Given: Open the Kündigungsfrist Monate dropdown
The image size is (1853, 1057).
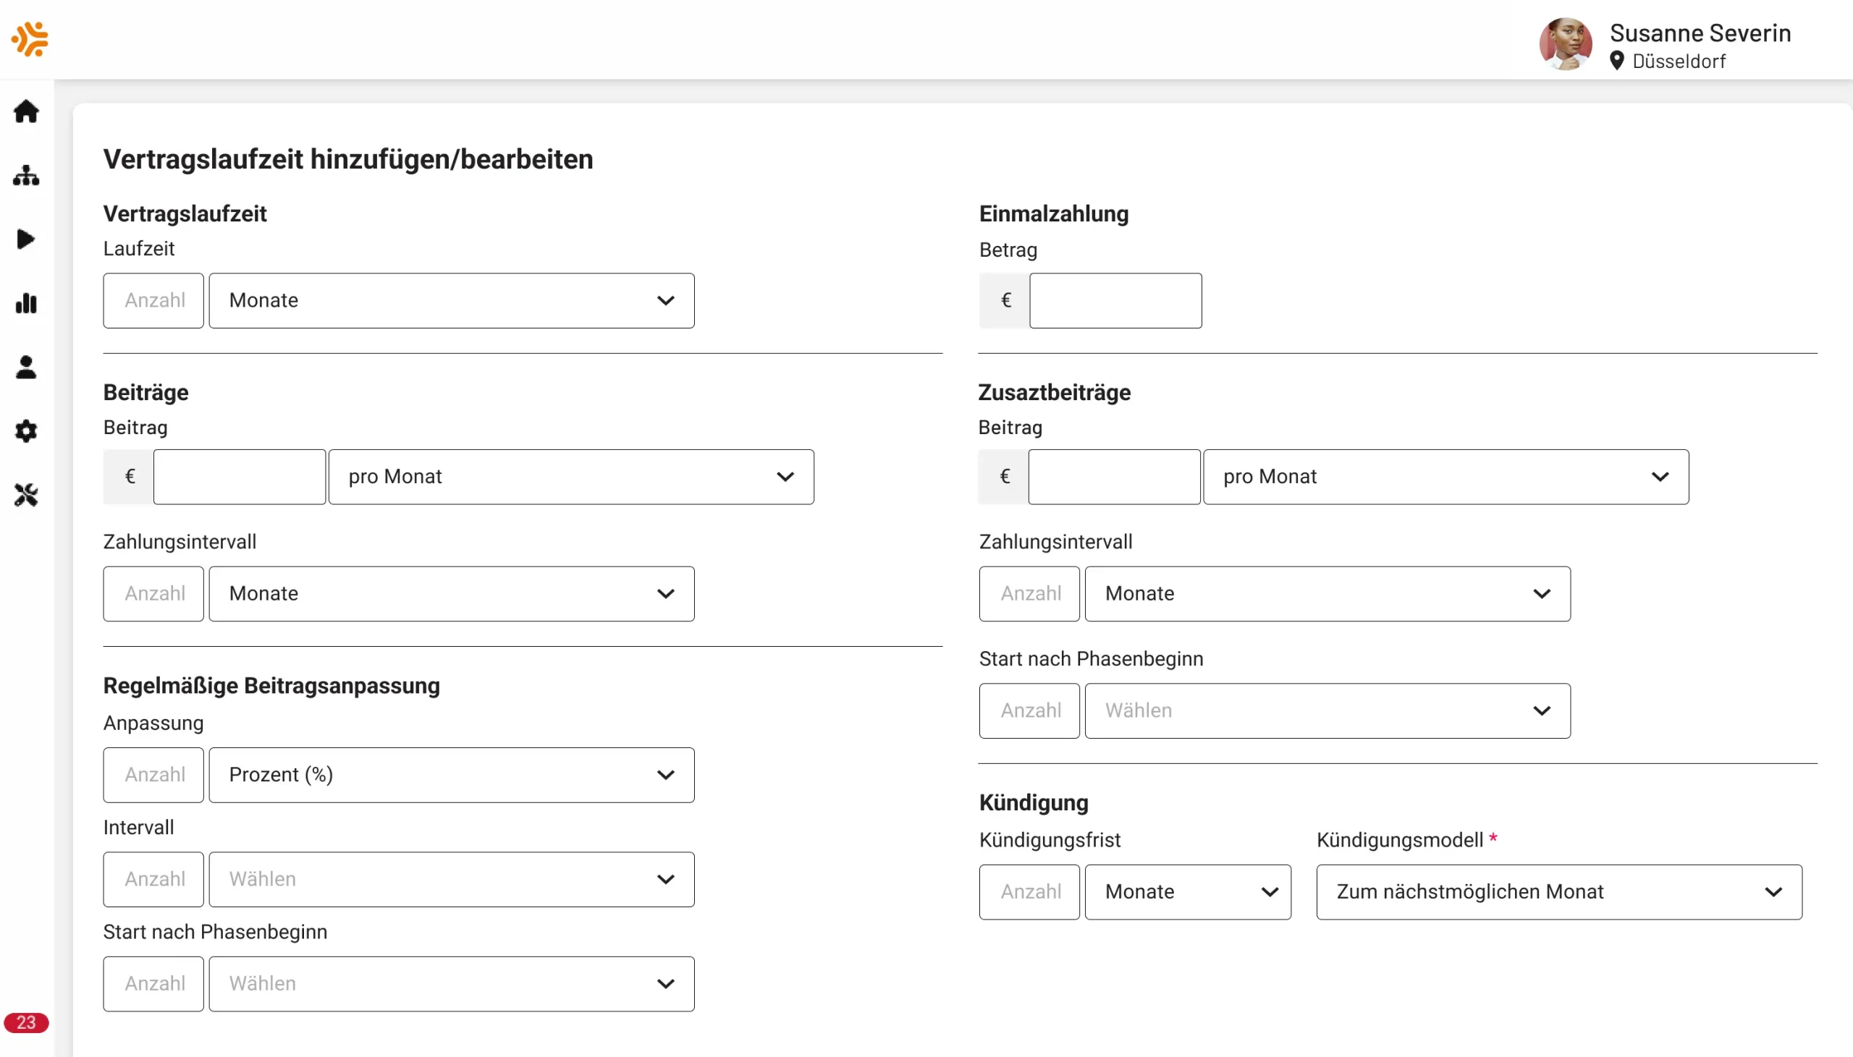Looking at the screenshot, I should (1187, 891).
